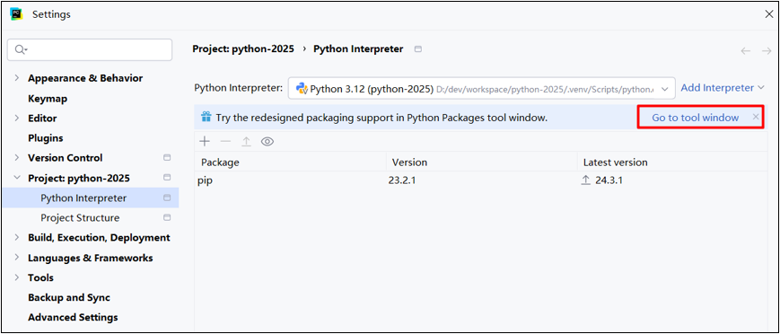Click project-level icon next to Version Control
The height and width of the screenshot is (334, 780).
point(167,158)
